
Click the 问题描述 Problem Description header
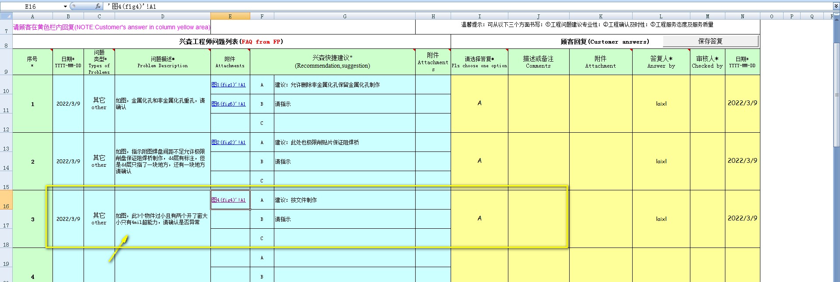[x=163, y=62]
